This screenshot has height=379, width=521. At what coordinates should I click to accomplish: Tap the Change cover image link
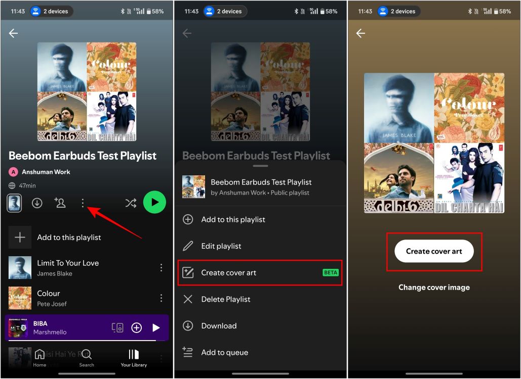coord(433,287)
